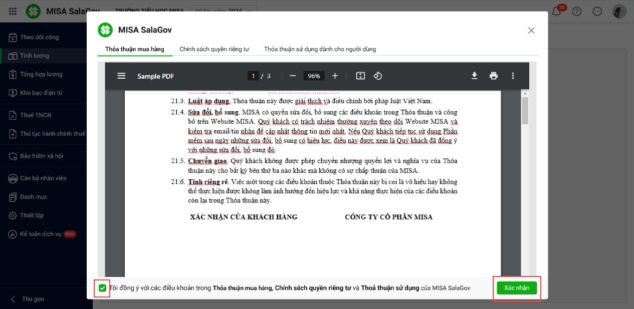This screenshot has width=634, height=309.
Task: Rotate the PDF counterclockwise
Action: click(x=378, y=76)
